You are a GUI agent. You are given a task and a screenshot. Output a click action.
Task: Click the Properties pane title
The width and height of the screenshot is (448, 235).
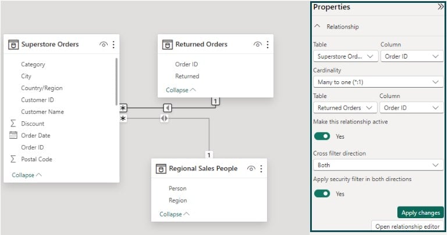(332, 6)
